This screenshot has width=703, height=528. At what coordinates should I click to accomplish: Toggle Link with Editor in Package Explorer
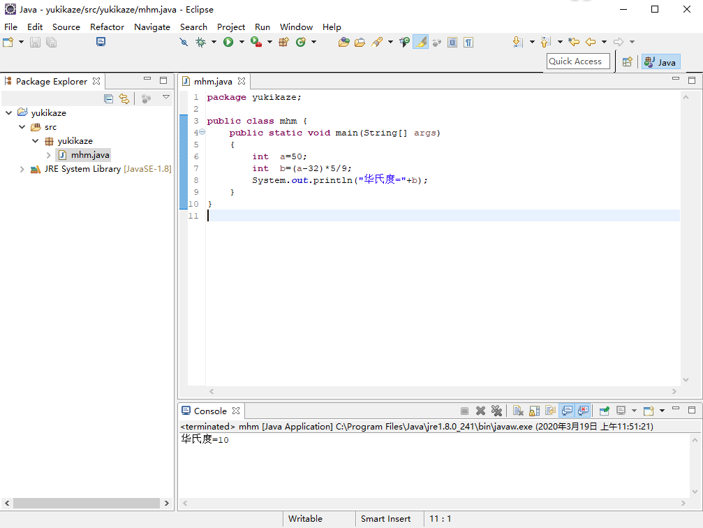(x=124, y=98)
